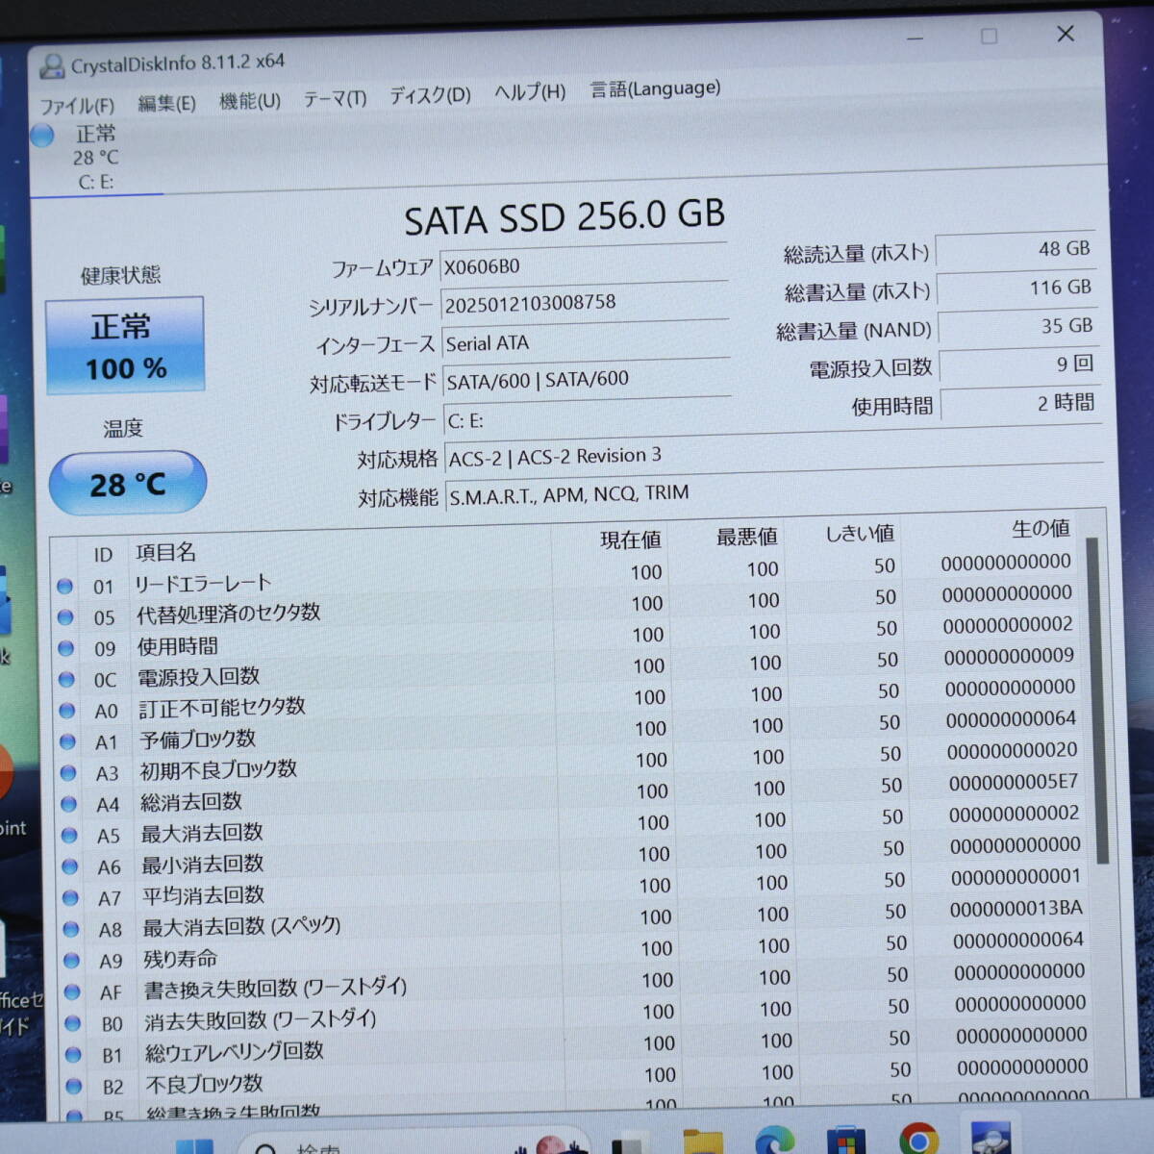Click the status dot for row B1 総ウェアレベリング回数
This screenshot has width=1154, height=1154.
click(x=72, y=1054)
